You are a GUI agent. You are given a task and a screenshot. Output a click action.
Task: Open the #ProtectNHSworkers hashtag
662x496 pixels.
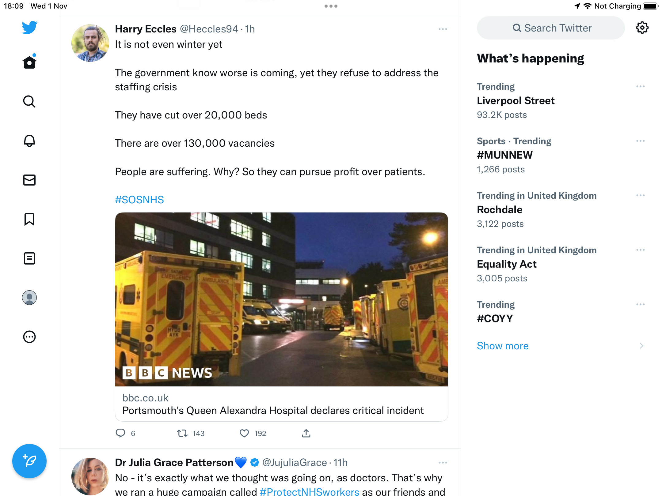pyautogui.click(x=309, y=492)
